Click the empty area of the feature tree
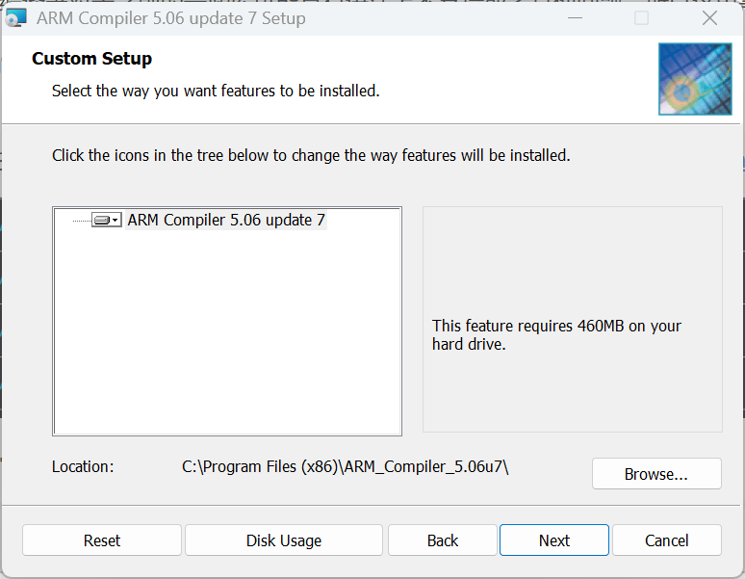 pyautogui.click(x=226, y=337)
